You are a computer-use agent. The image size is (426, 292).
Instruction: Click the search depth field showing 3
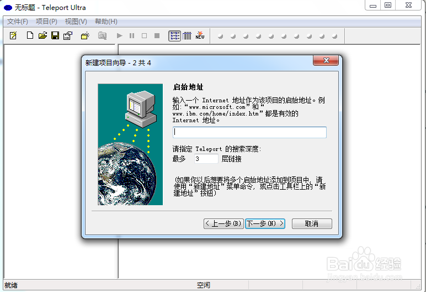click(x=206, y=159)
